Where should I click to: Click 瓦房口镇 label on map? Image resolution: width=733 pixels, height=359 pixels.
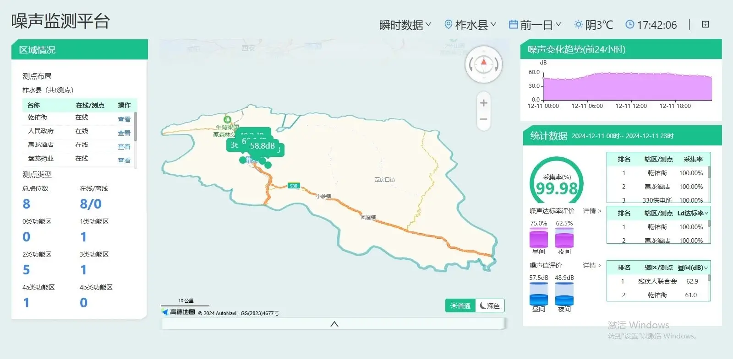(x=385, y=180)
